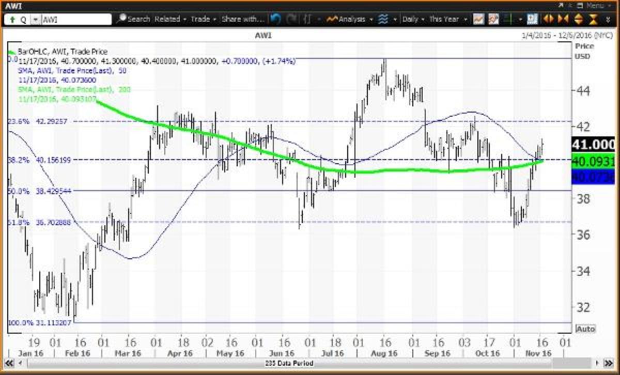Click the green 200-day SMA line swatch in legend

(x=11, y=53)
